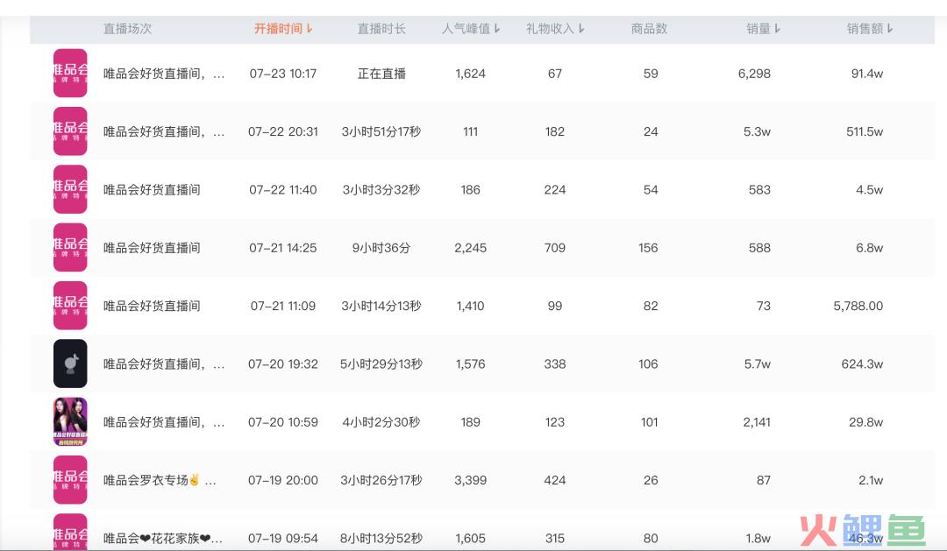The image size is (947, 551).
Task: Sort by 礼物收入 column header
Action: click(x=555, y=28)
